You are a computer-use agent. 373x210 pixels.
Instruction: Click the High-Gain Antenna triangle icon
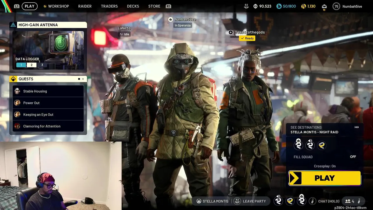[x=13, y=25]
